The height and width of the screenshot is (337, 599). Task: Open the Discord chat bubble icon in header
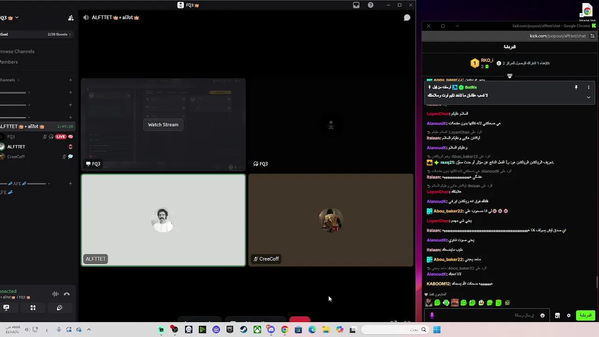coord(407,17)
